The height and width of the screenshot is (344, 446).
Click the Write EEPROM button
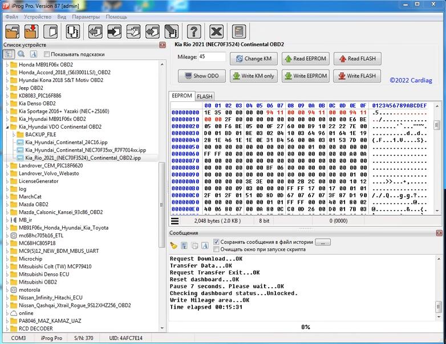coord(306,76)
